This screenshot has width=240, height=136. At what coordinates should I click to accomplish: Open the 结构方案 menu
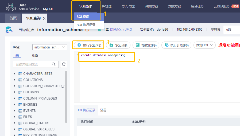(x=152, y=6)
